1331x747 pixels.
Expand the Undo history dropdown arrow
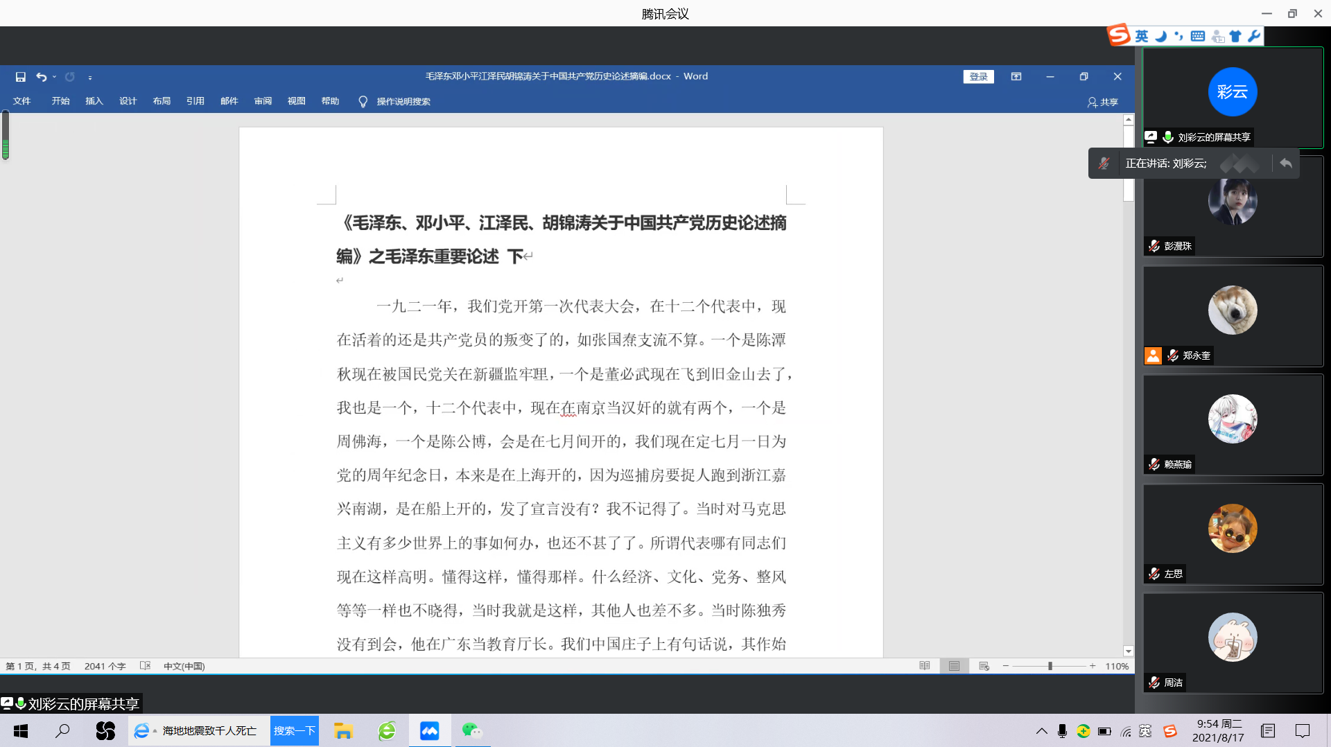54,77
